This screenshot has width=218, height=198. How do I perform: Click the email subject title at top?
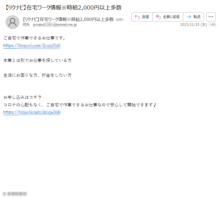click(63, 8)
